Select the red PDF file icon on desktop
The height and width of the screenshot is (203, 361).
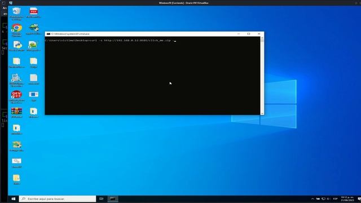[34, 12]
